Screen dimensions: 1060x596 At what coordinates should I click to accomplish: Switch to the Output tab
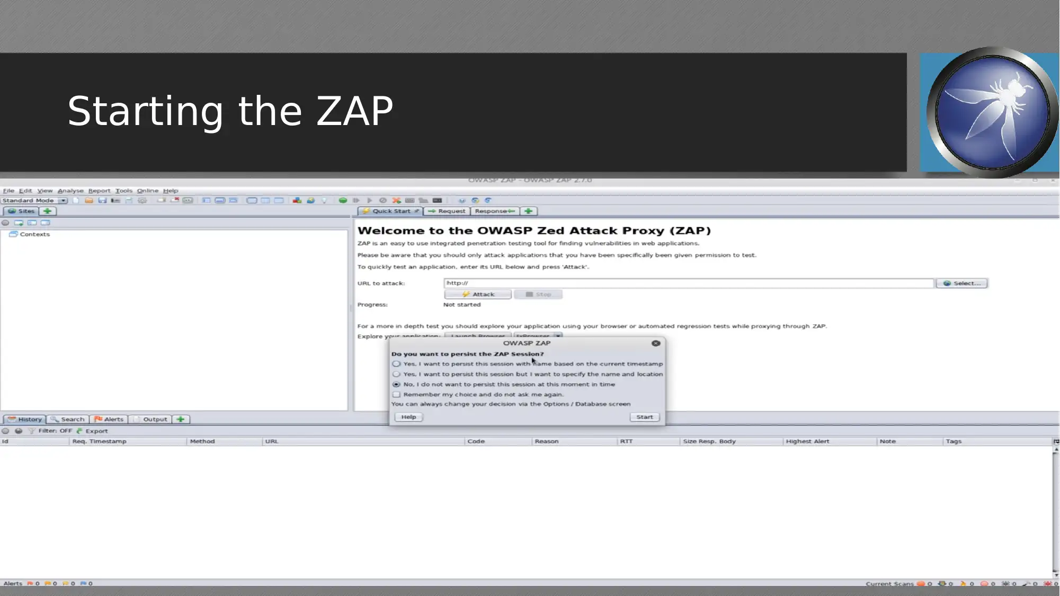point(150,419)
